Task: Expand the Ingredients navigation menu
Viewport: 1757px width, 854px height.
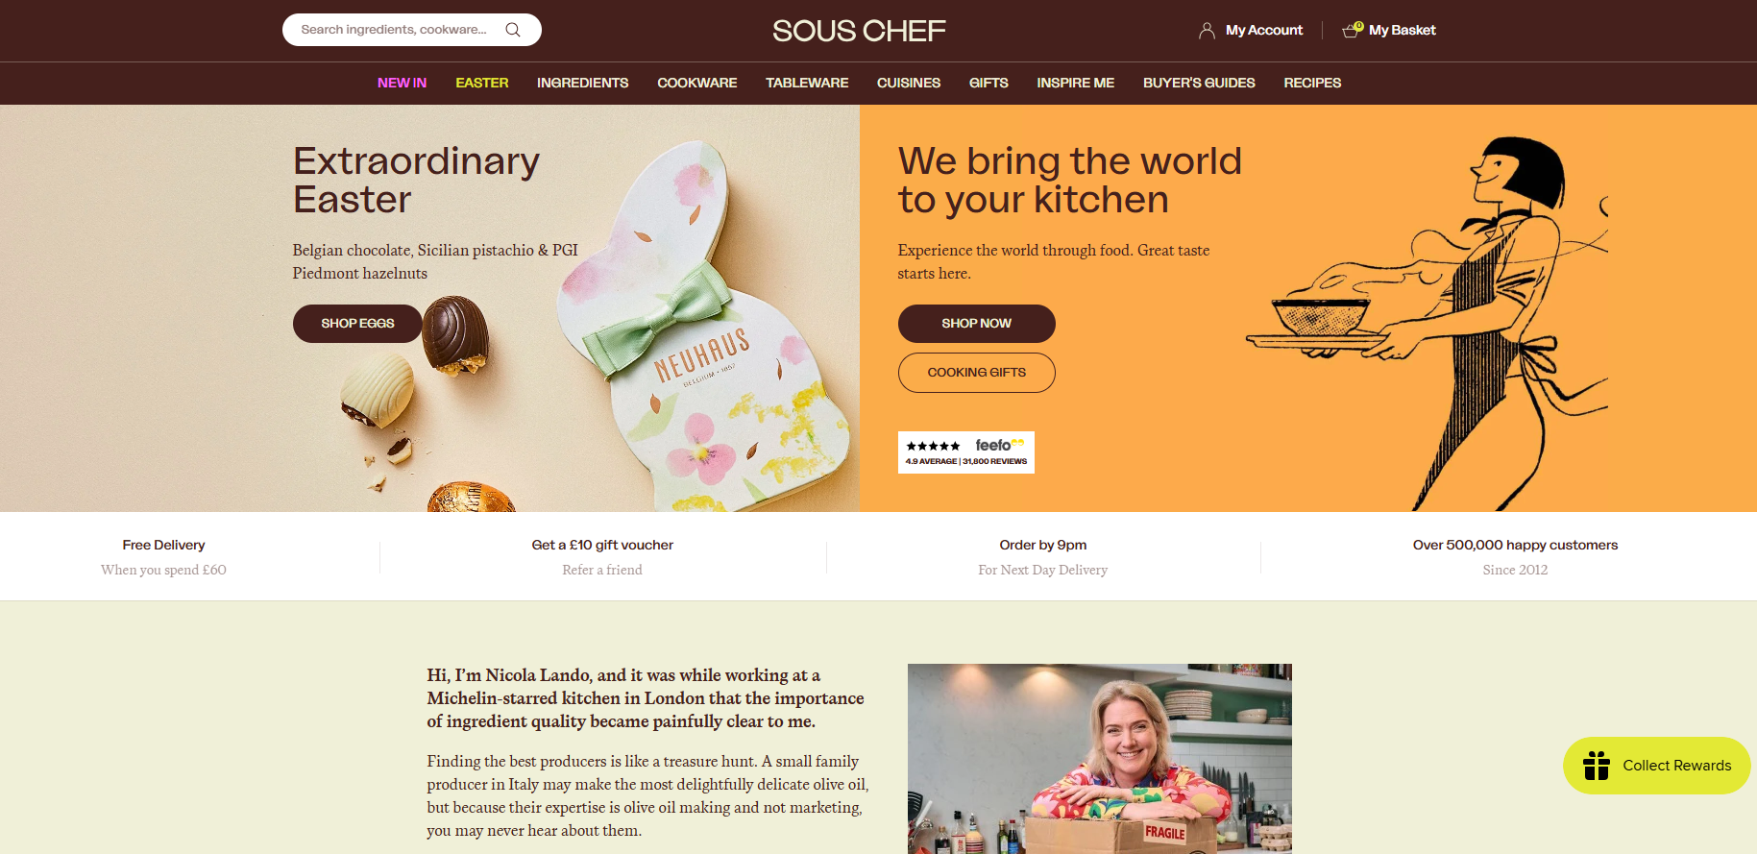Action: [x=582, y=83]
